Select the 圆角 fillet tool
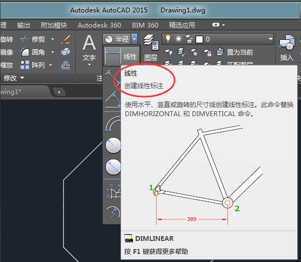 [x=32, y=52]
